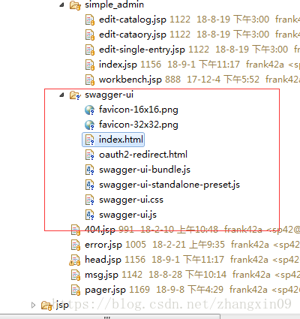Select edit-single-entry.jsp in the tree
This screenshot has height=319, width=300.
(x=142, y=50)
